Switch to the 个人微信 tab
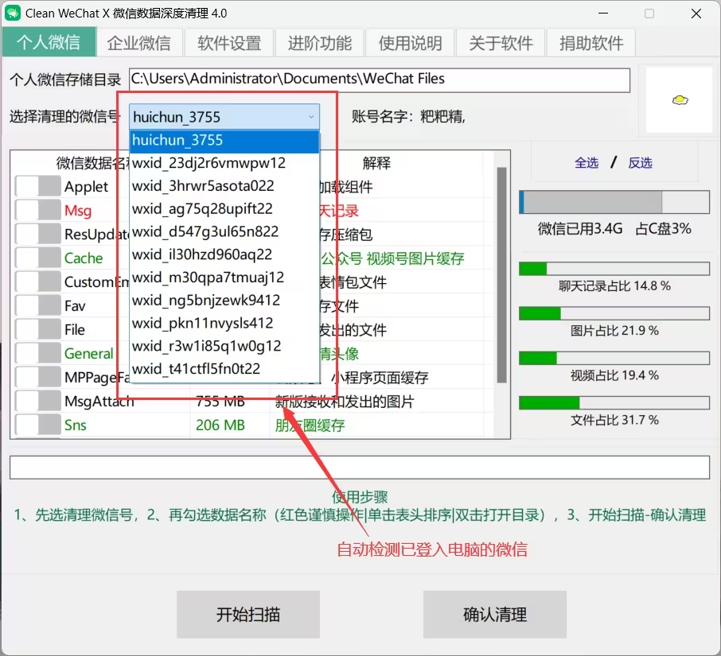721x656 pixels. click(49, 43)
